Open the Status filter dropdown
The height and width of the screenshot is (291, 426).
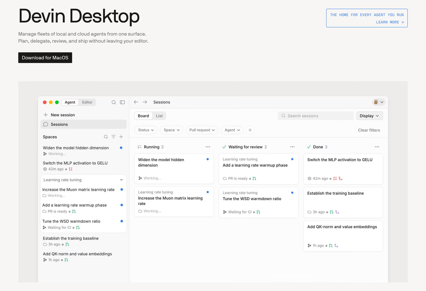(x=146, y=130)
